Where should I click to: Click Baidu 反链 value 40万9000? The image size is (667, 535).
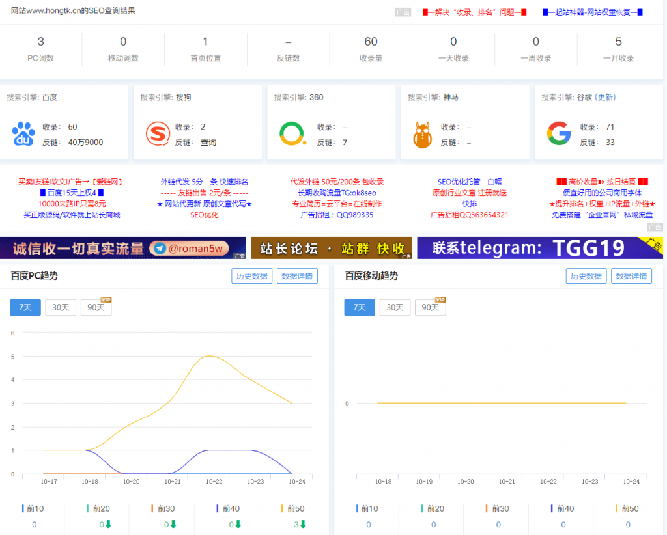click(85, 143)
